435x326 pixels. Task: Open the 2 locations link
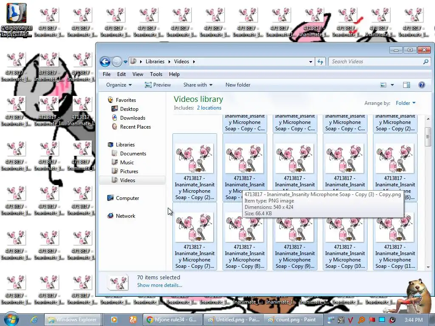[x=209, y=108]
